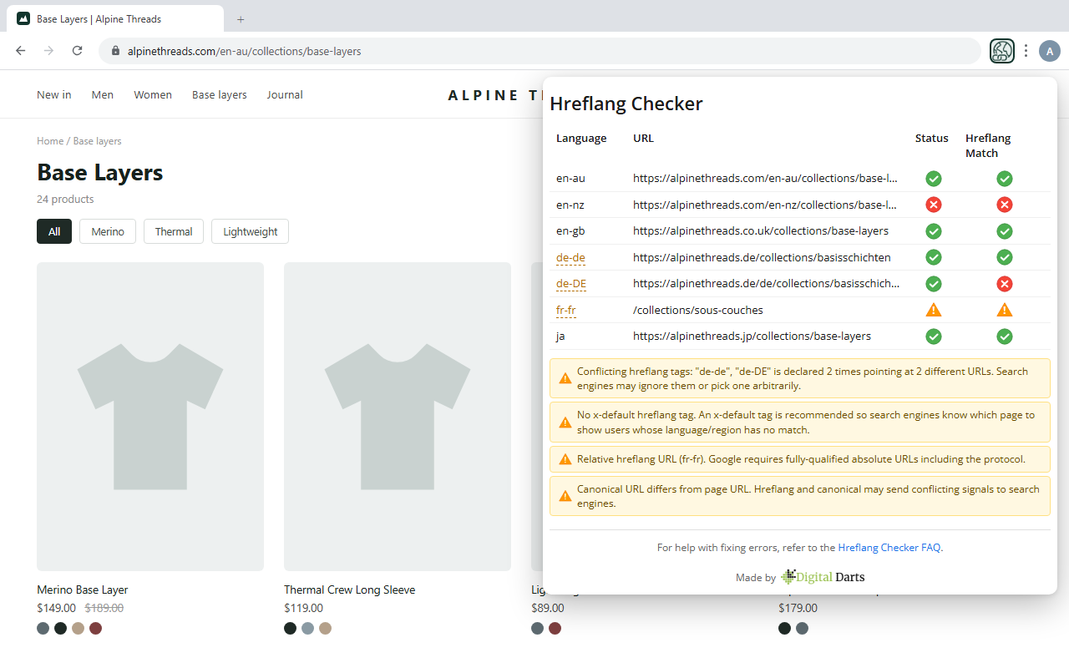
Task: Click the Hreflang Match warning triangle for fr-fr
Action: (1005, 310)
